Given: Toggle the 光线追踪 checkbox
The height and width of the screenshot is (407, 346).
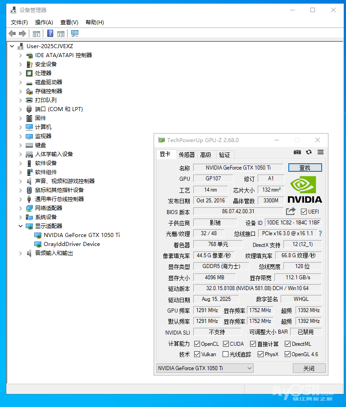Looking at the screenshot, I should 226,354.
